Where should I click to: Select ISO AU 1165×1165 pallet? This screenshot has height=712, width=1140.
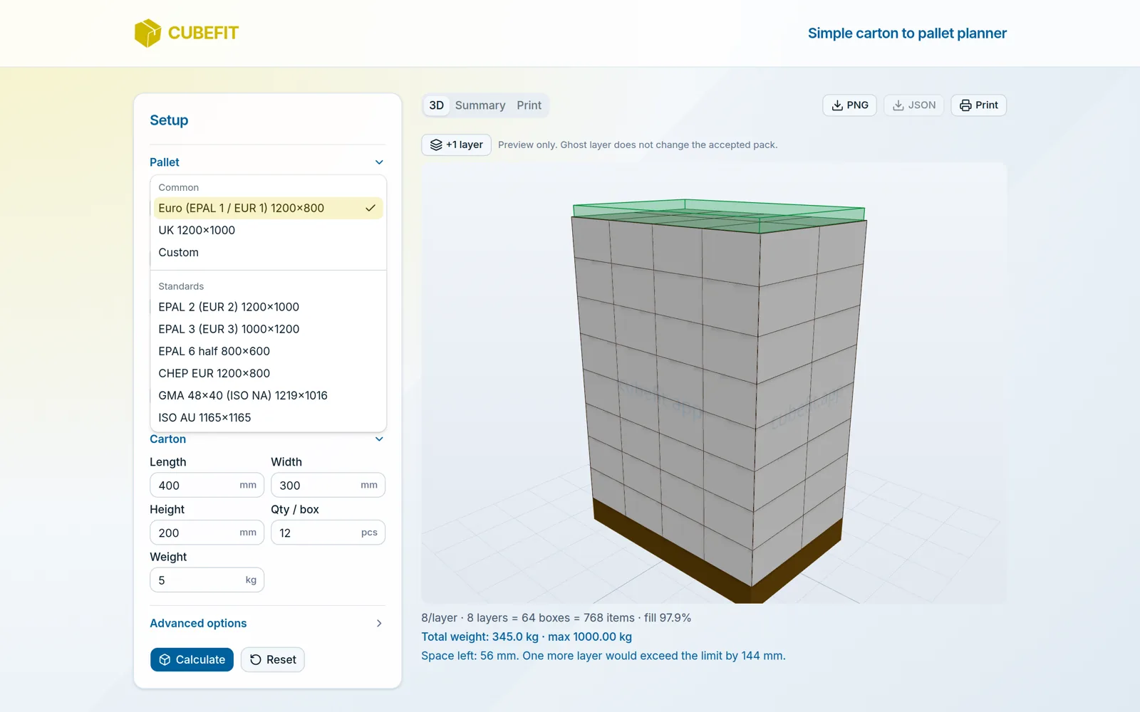point(269,417)
